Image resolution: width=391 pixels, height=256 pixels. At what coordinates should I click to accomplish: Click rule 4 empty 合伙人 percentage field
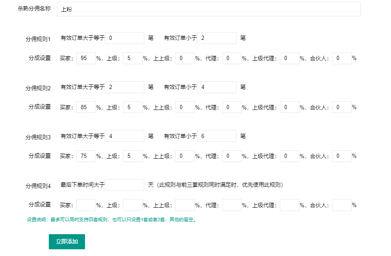click(x=342, y=205)
